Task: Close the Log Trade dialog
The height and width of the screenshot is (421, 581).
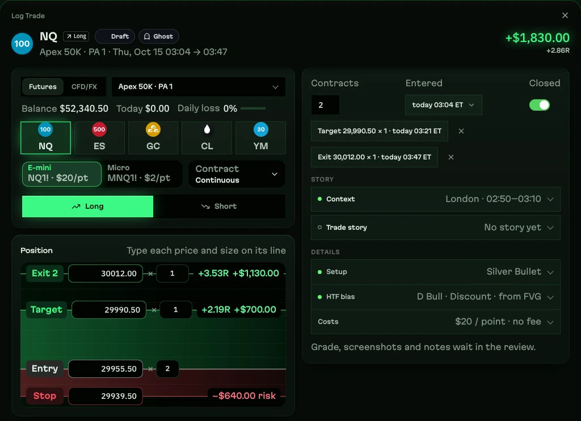Action: (565, 15)
